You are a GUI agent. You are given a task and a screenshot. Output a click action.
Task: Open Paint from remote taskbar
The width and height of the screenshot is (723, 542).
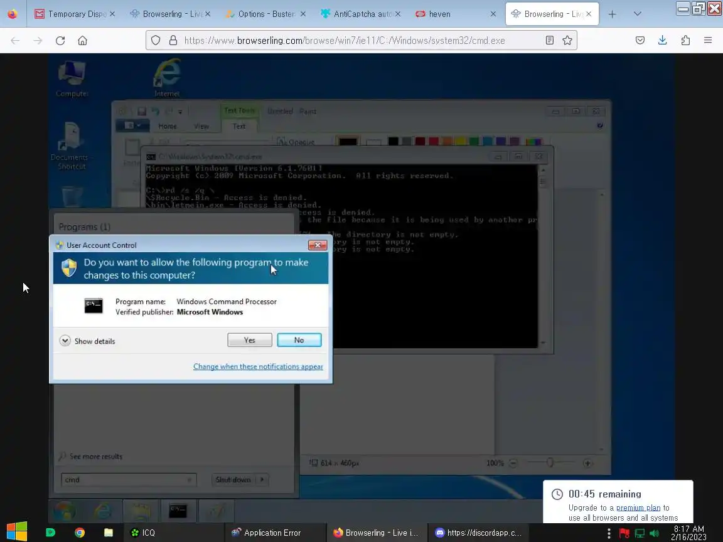click(217, 511)
